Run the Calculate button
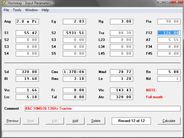 (169, 121)
